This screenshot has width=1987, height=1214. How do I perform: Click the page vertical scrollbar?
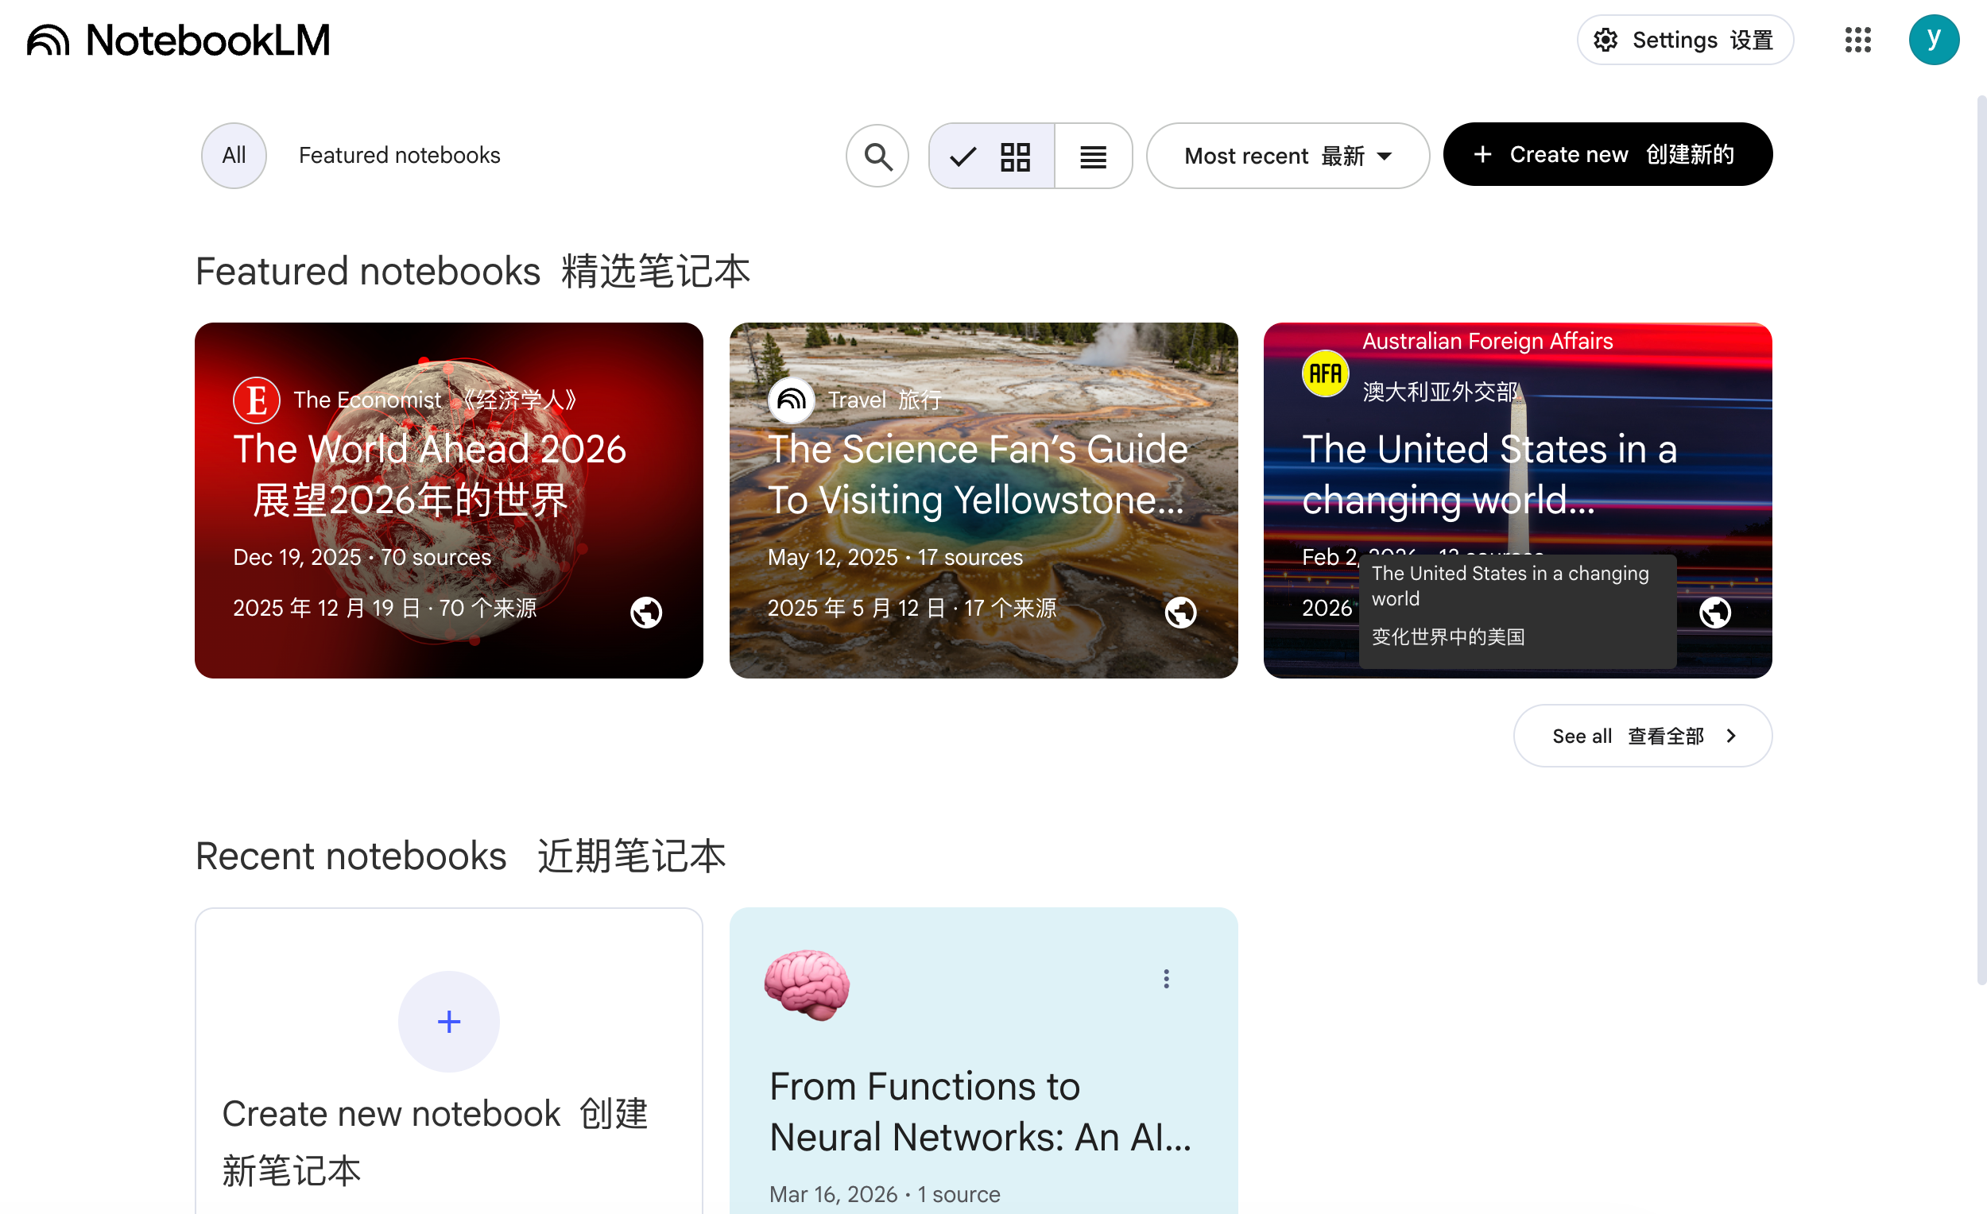(x=1981, y=540)
